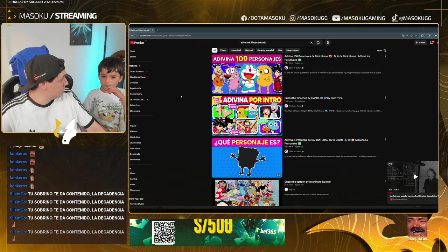
Task: Open 'Guess the cartoon by listening to its intro' title
Action: [308, 182]
